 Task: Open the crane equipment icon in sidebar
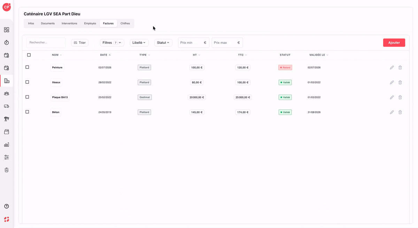click(x=7, y=119)
